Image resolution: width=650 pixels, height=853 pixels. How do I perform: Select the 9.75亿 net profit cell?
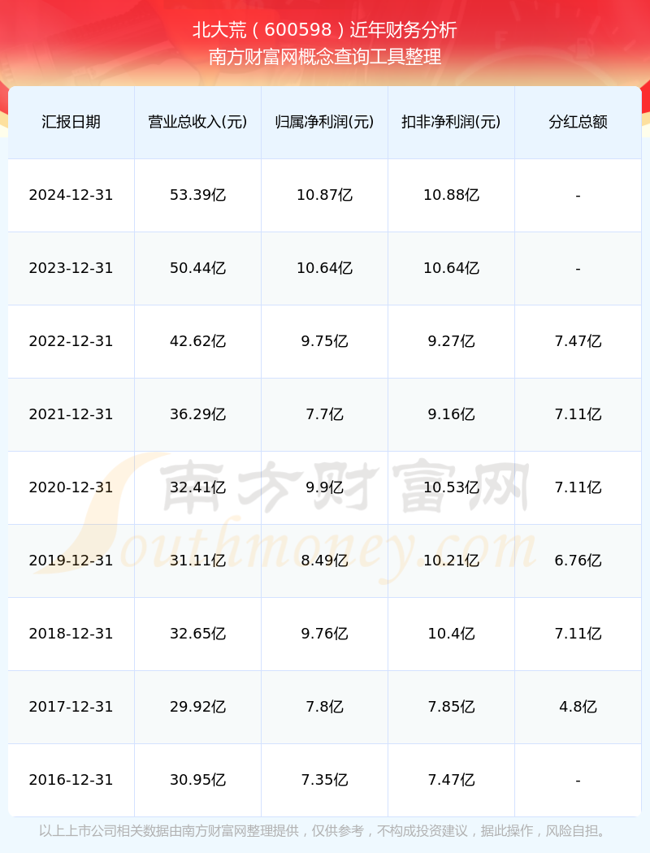(x=325, y=342)
